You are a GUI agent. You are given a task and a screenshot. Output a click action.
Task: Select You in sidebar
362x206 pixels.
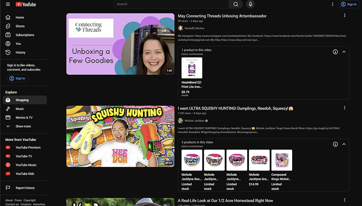[x=25, y=44]
